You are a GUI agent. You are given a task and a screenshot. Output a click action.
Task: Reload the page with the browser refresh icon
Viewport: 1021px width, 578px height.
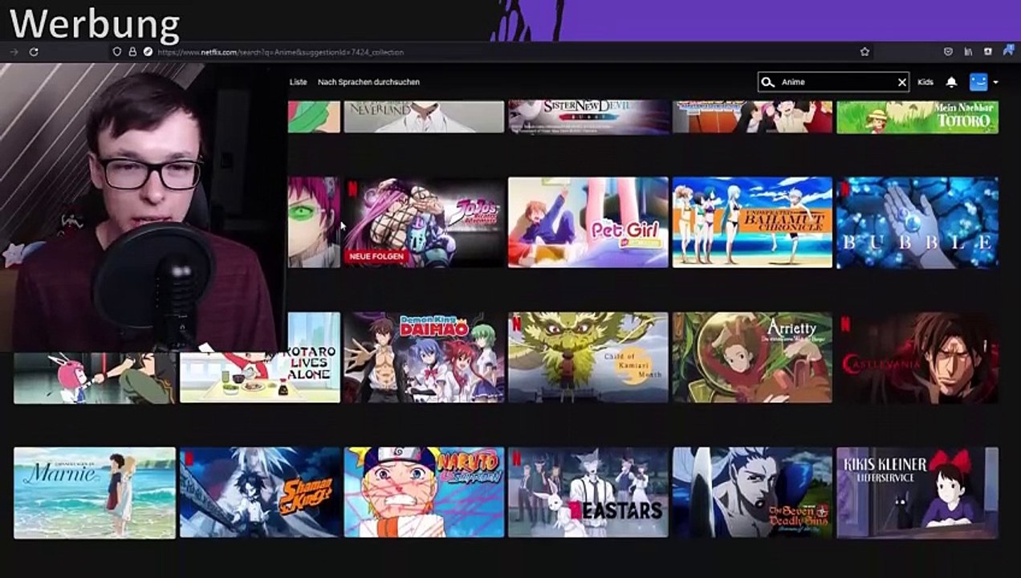coord(34,52)
